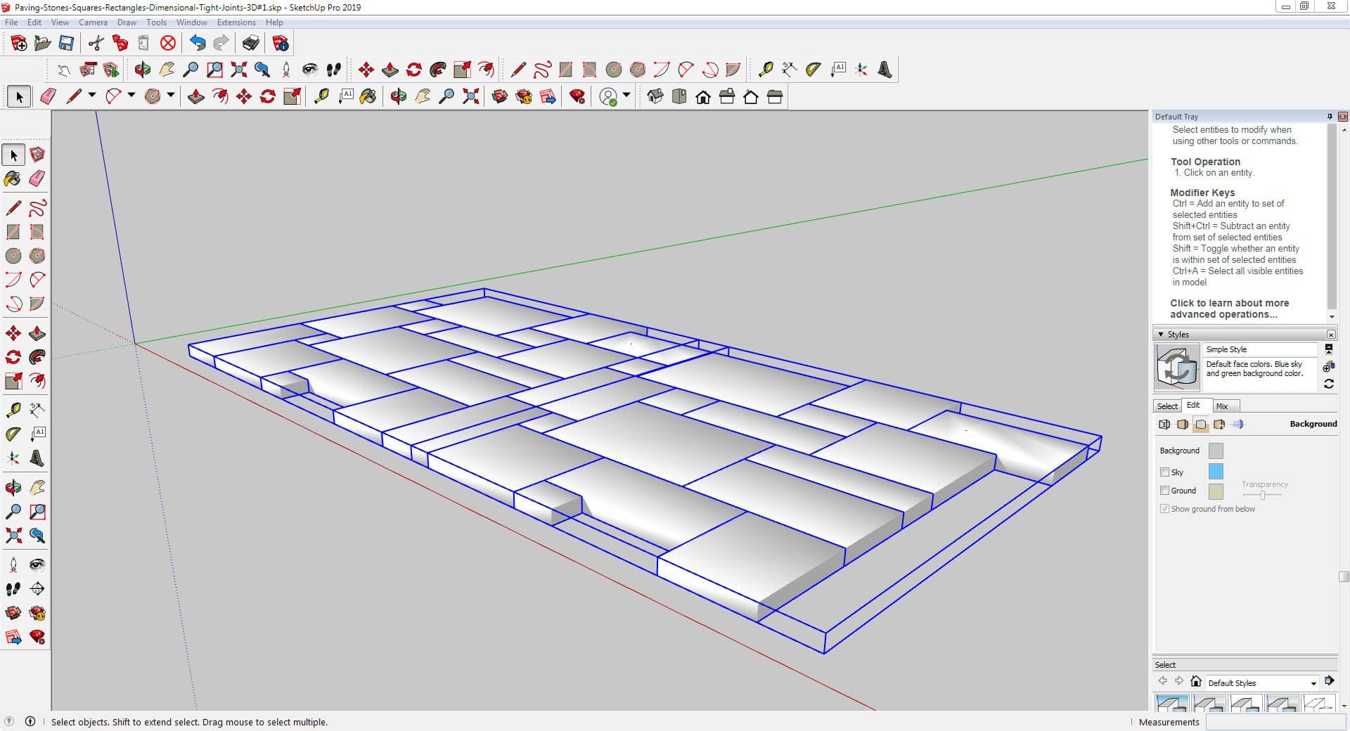Select the Eraser tool in left toolbar
The width and height of the screenshot is (1350, 731).
pyautogui.click(x=37, y=179)
